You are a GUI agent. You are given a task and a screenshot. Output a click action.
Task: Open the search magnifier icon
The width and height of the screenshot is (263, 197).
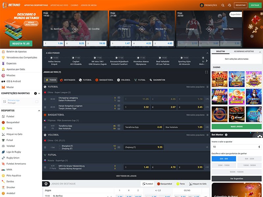pos(223,5)
